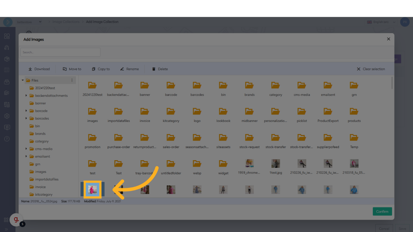The width and height of the screenshot is (413, 232).
Task: Select the 1test.jpg image thumbnail
Action: point(276,164)
